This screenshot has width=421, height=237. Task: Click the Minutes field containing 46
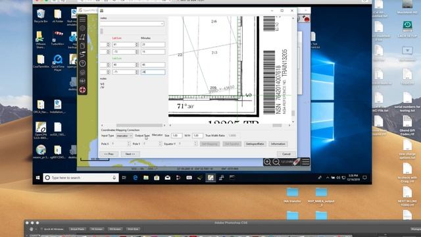(153, 65)
